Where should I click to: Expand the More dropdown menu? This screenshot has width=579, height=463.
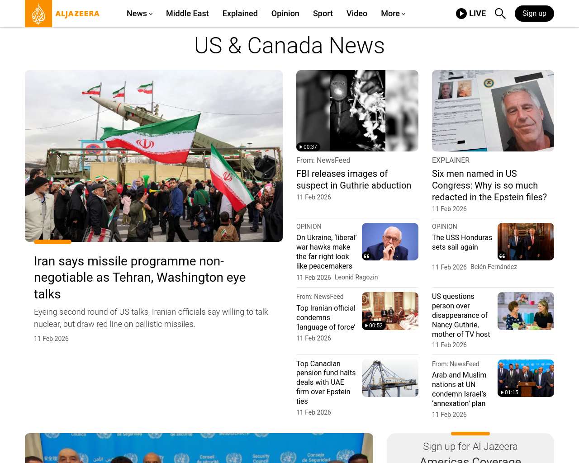[393, 14]
